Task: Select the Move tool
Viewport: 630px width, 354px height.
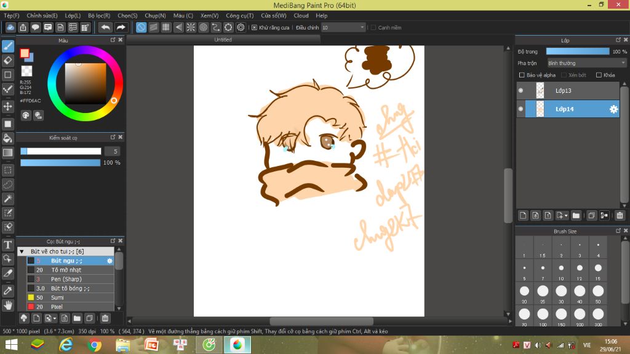Action: point(7,106)
